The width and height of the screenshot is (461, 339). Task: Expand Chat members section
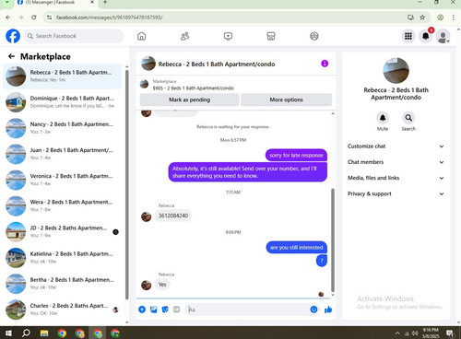(396, 162)
